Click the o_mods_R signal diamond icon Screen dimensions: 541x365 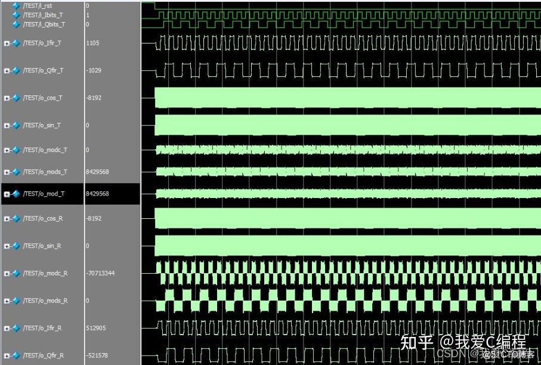coord(16,301)
